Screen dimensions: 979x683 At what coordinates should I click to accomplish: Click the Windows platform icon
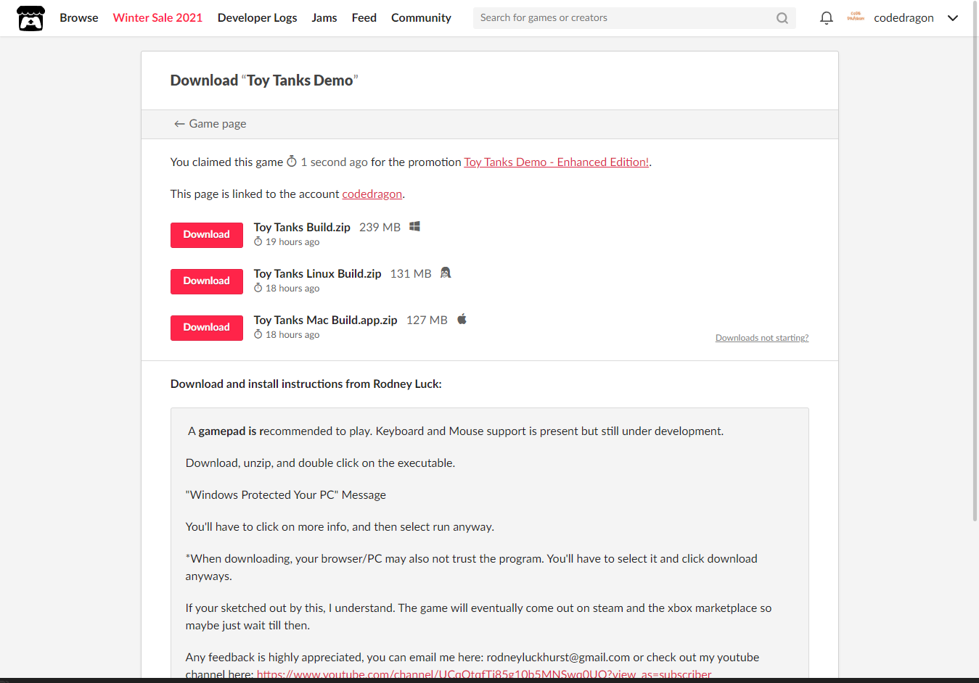tap(415, 226)
